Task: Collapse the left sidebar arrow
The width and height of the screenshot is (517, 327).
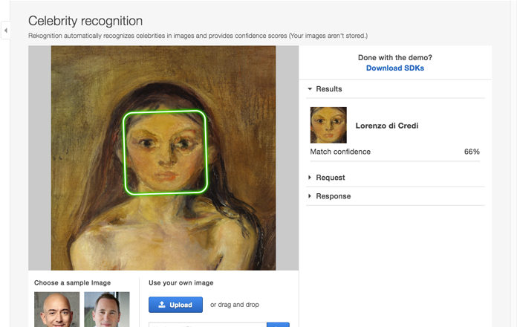Action: pyautogui.click(x=6, y=30)
